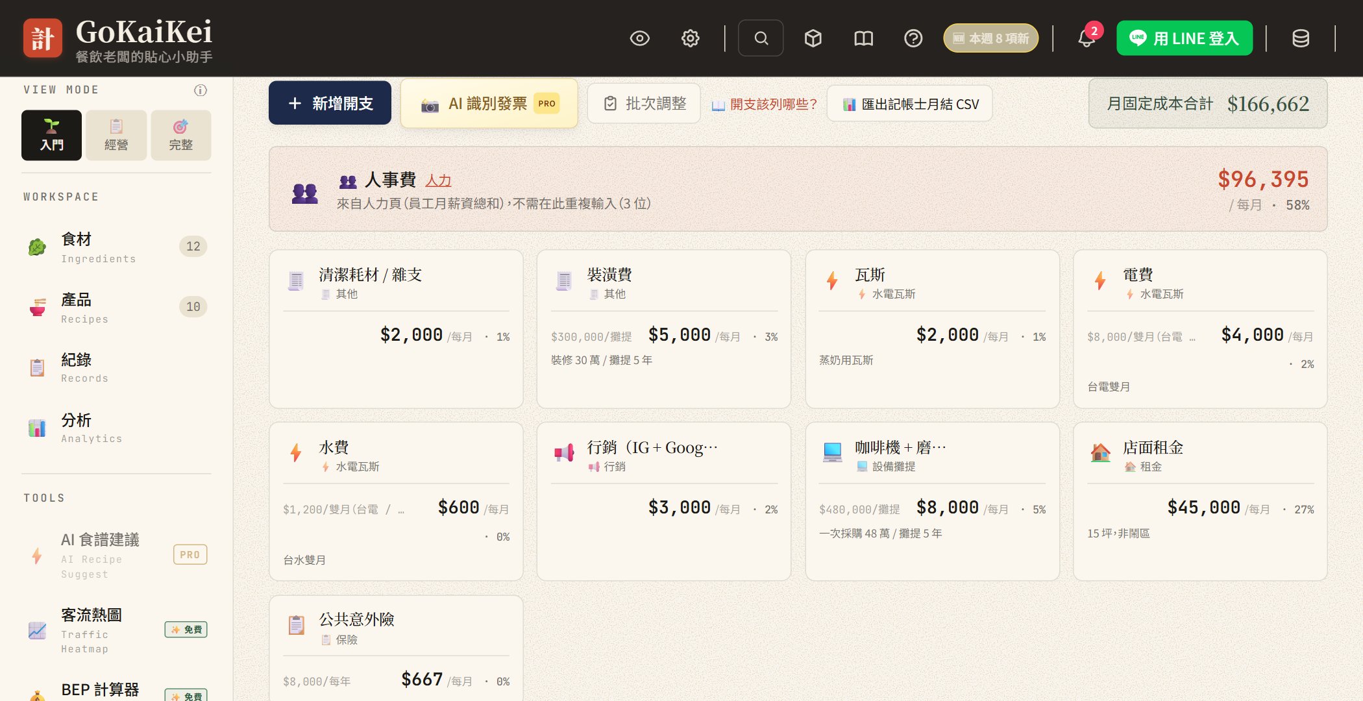The height and width of the screenshot is (701, 1363).
Task: Click the 店面租金 card title
Action: (1153, 448)
